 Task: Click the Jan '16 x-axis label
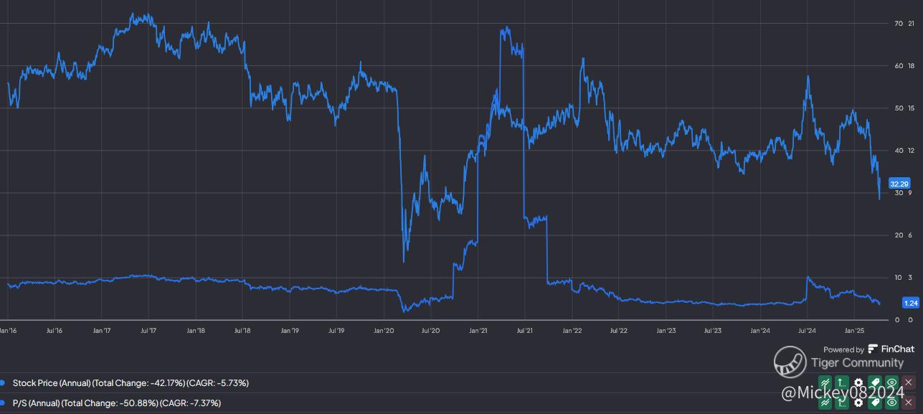9,331
